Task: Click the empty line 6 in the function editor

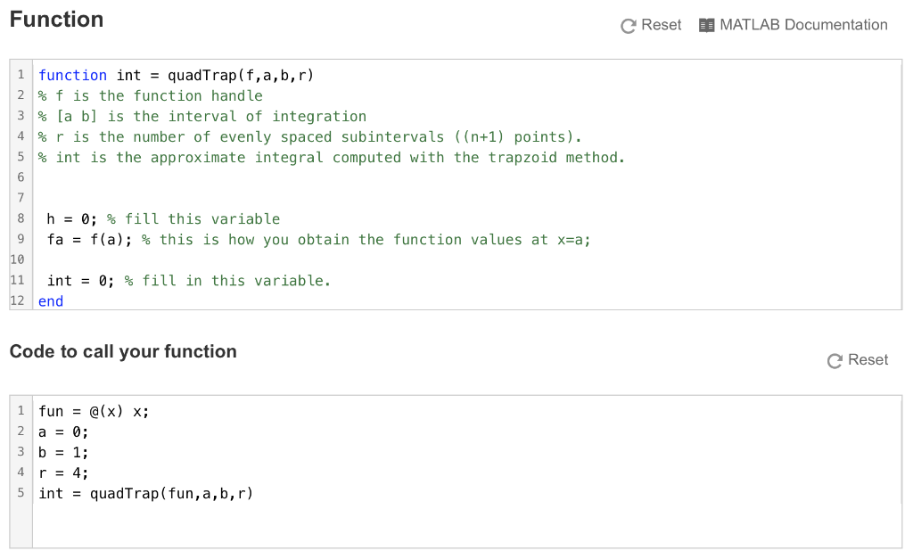Action: [134, 177]
